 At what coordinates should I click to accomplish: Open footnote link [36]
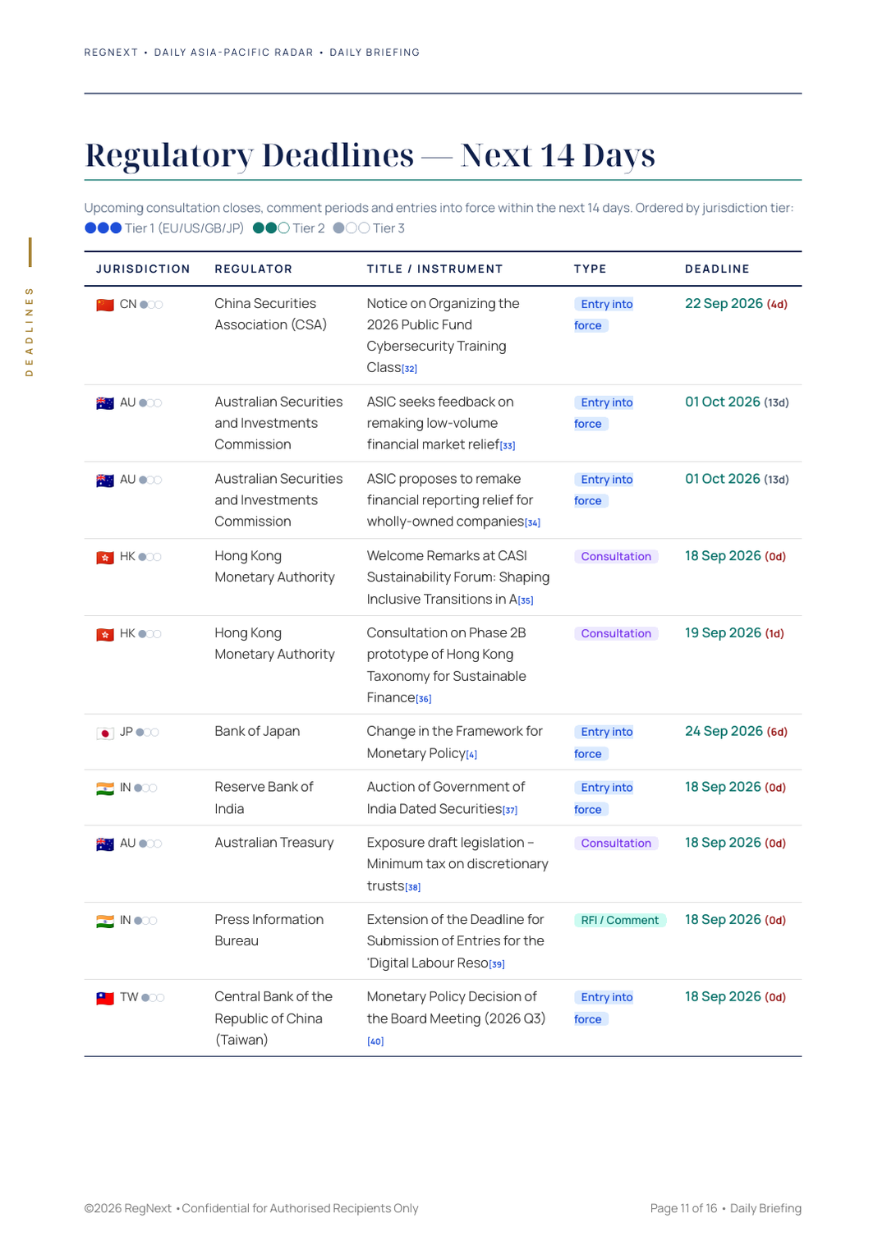click(x=424, y=699)
